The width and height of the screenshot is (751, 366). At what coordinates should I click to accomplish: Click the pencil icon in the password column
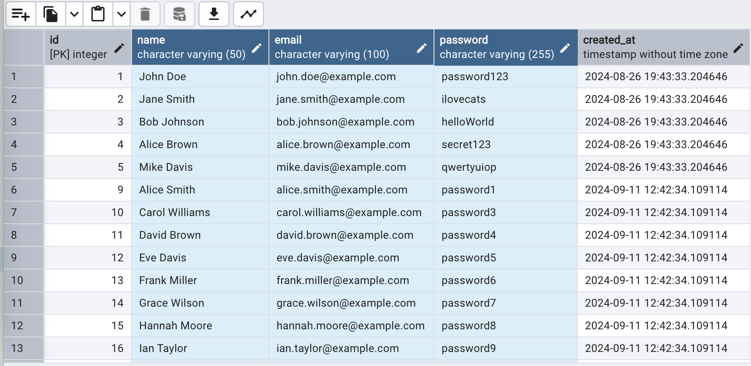pyautogui.click(x=565, y=48)
